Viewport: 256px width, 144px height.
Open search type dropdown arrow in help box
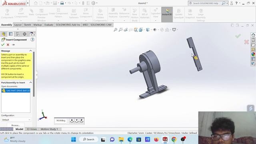(x=227, y=3)
